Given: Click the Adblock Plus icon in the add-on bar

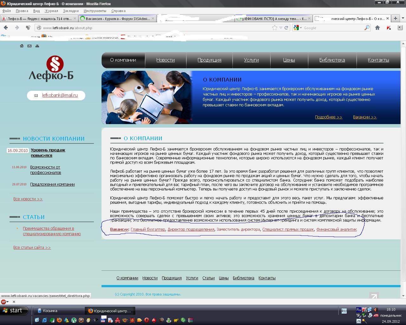Looking at the screenshot, I should (3, 302).
